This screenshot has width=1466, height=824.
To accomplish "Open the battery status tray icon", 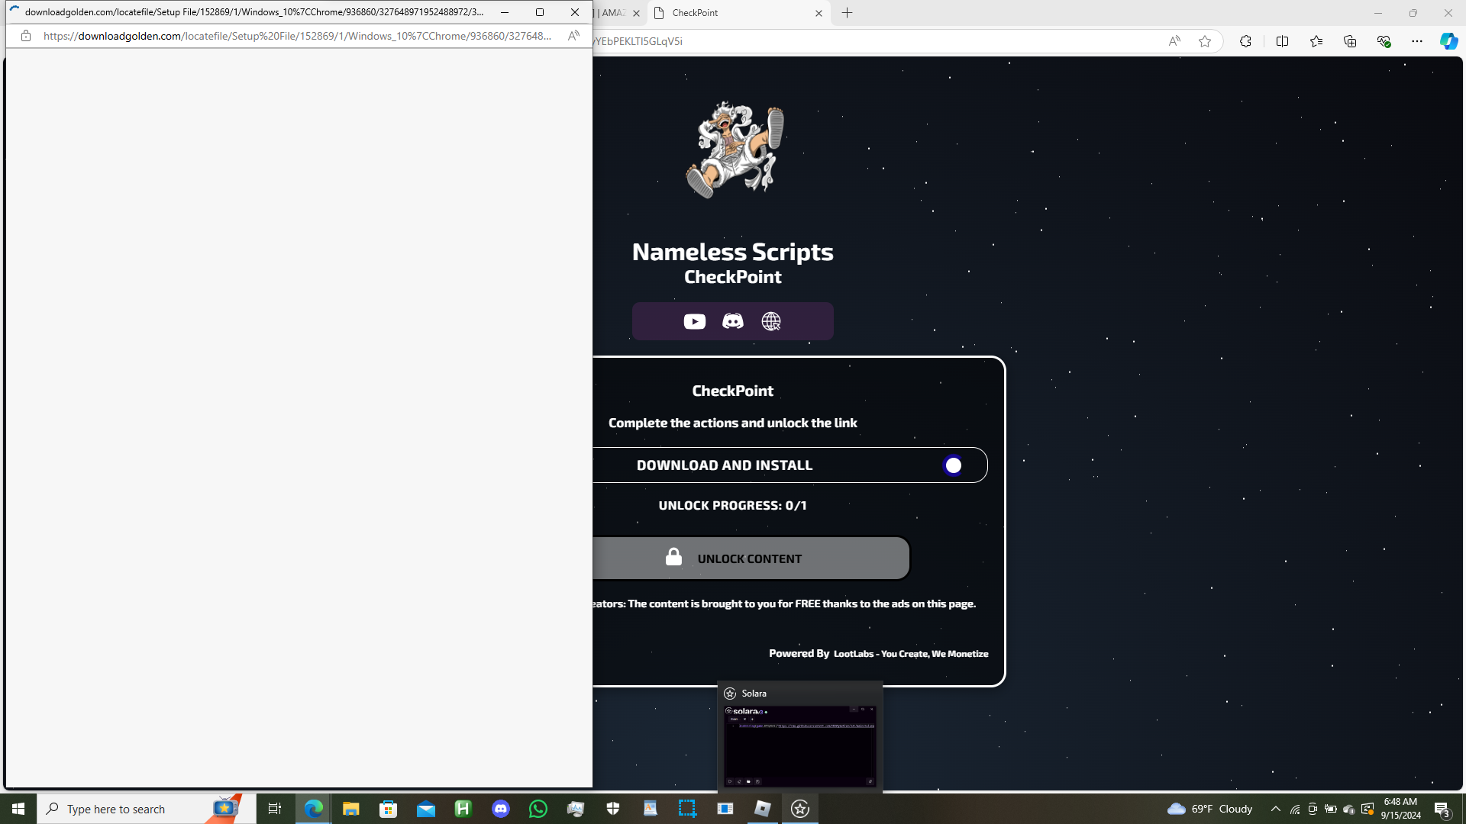I will [1331, 810].
